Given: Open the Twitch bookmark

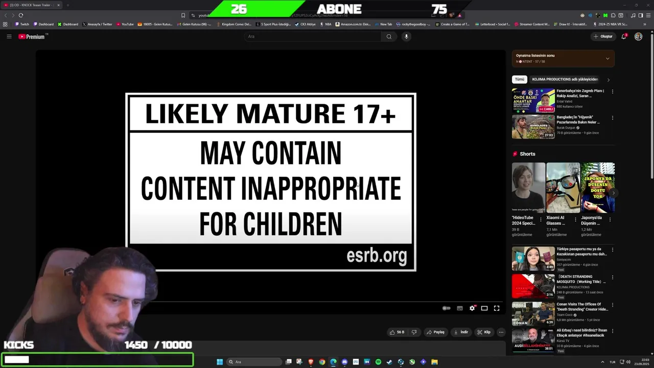Looking at the screenshot, I should (x=22, y=24).
